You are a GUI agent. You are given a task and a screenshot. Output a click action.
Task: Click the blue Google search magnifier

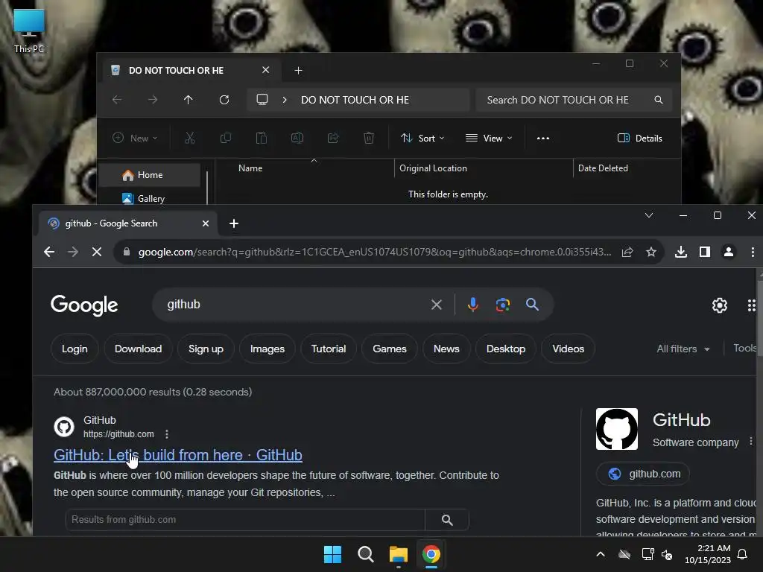tap(532, 305)
